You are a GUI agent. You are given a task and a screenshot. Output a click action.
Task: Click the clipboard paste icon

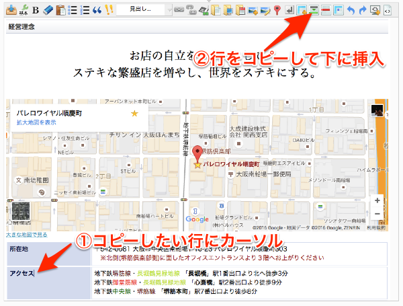(60, 10)
